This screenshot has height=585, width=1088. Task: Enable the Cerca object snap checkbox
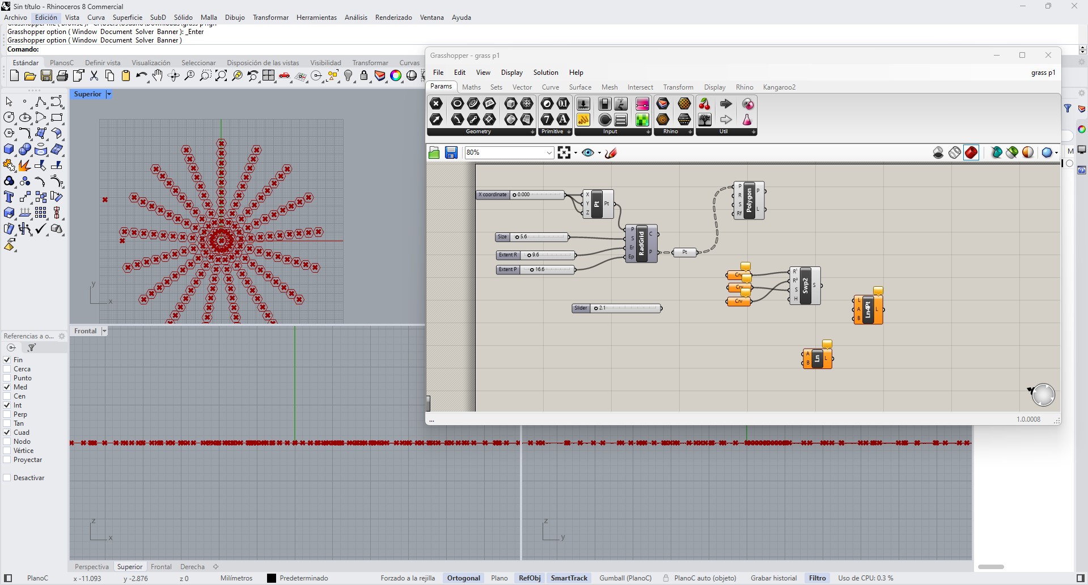coord(7,369)
